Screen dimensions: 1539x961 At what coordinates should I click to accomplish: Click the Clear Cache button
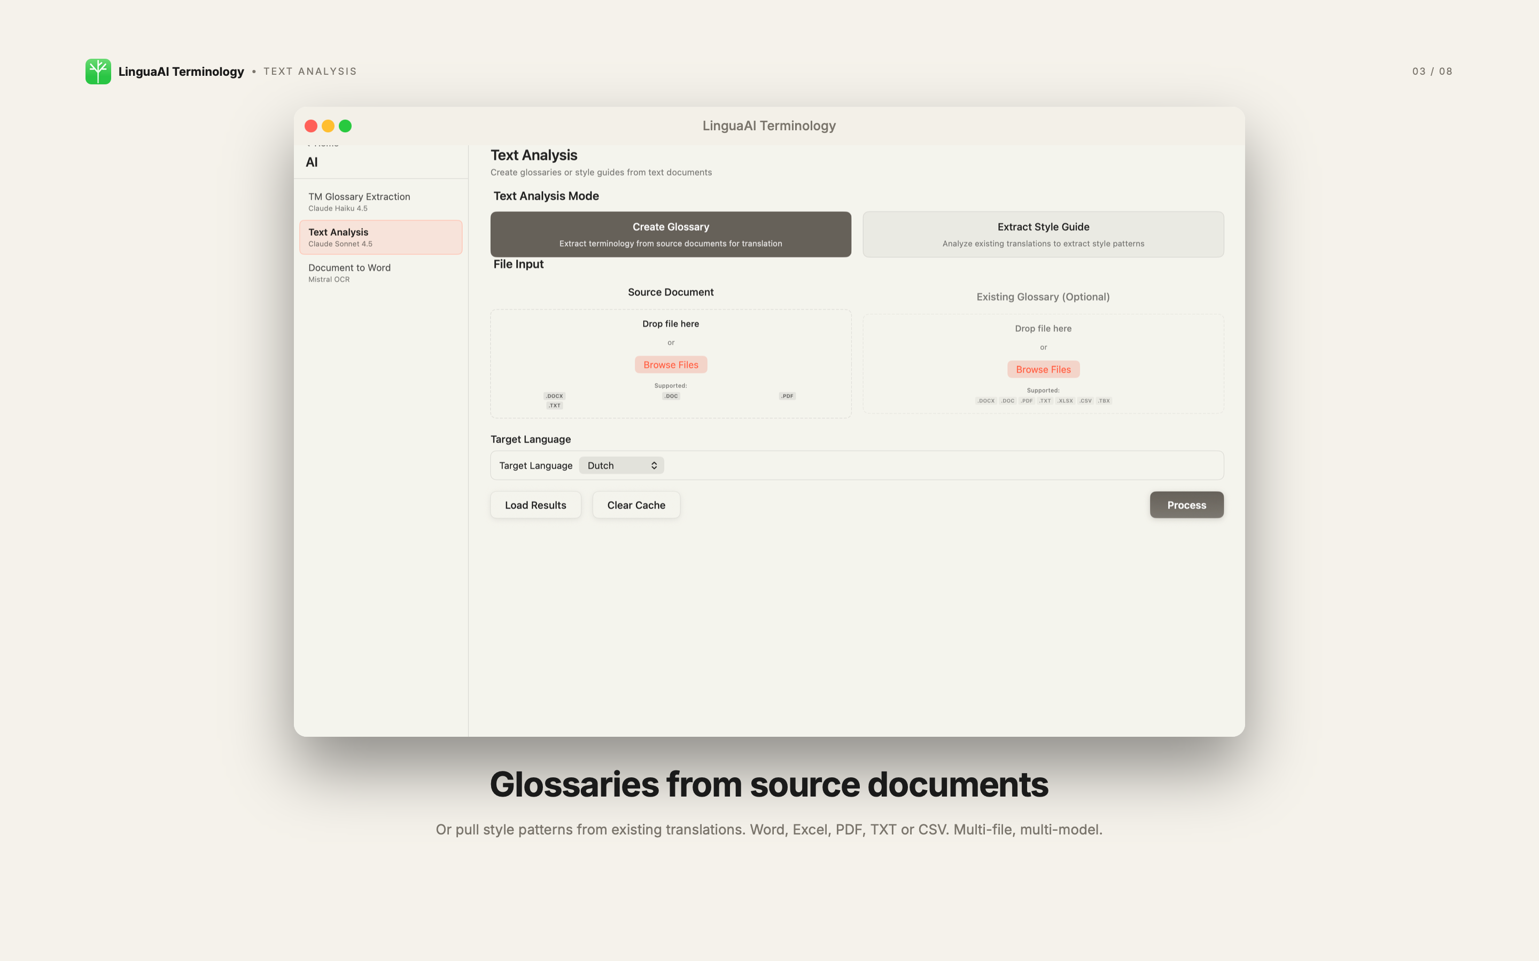(x=636, y=505)
